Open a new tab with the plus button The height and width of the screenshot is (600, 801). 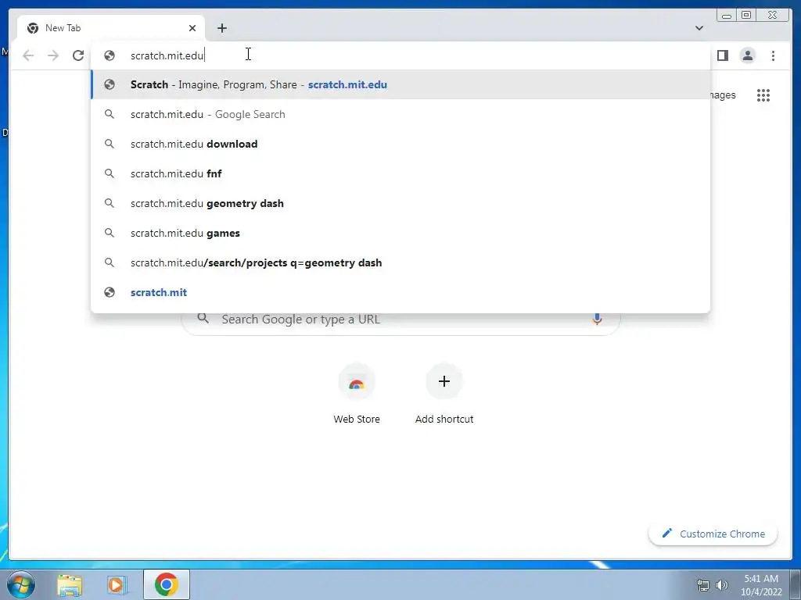[x=221, y=28]
